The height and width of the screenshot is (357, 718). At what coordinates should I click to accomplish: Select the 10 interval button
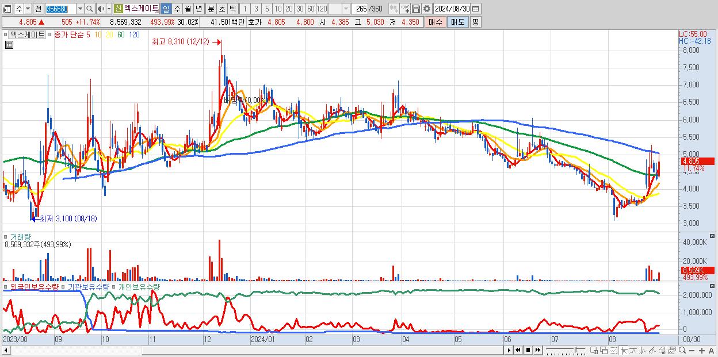(278, 9)
